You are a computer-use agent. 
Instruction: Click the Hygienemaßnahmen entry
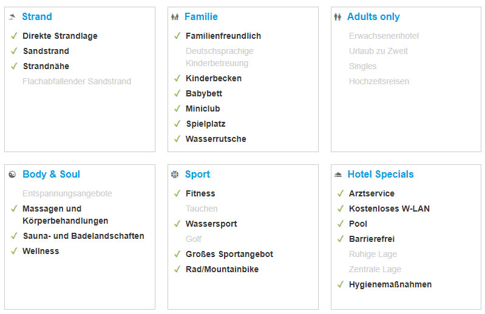point(390,284)
